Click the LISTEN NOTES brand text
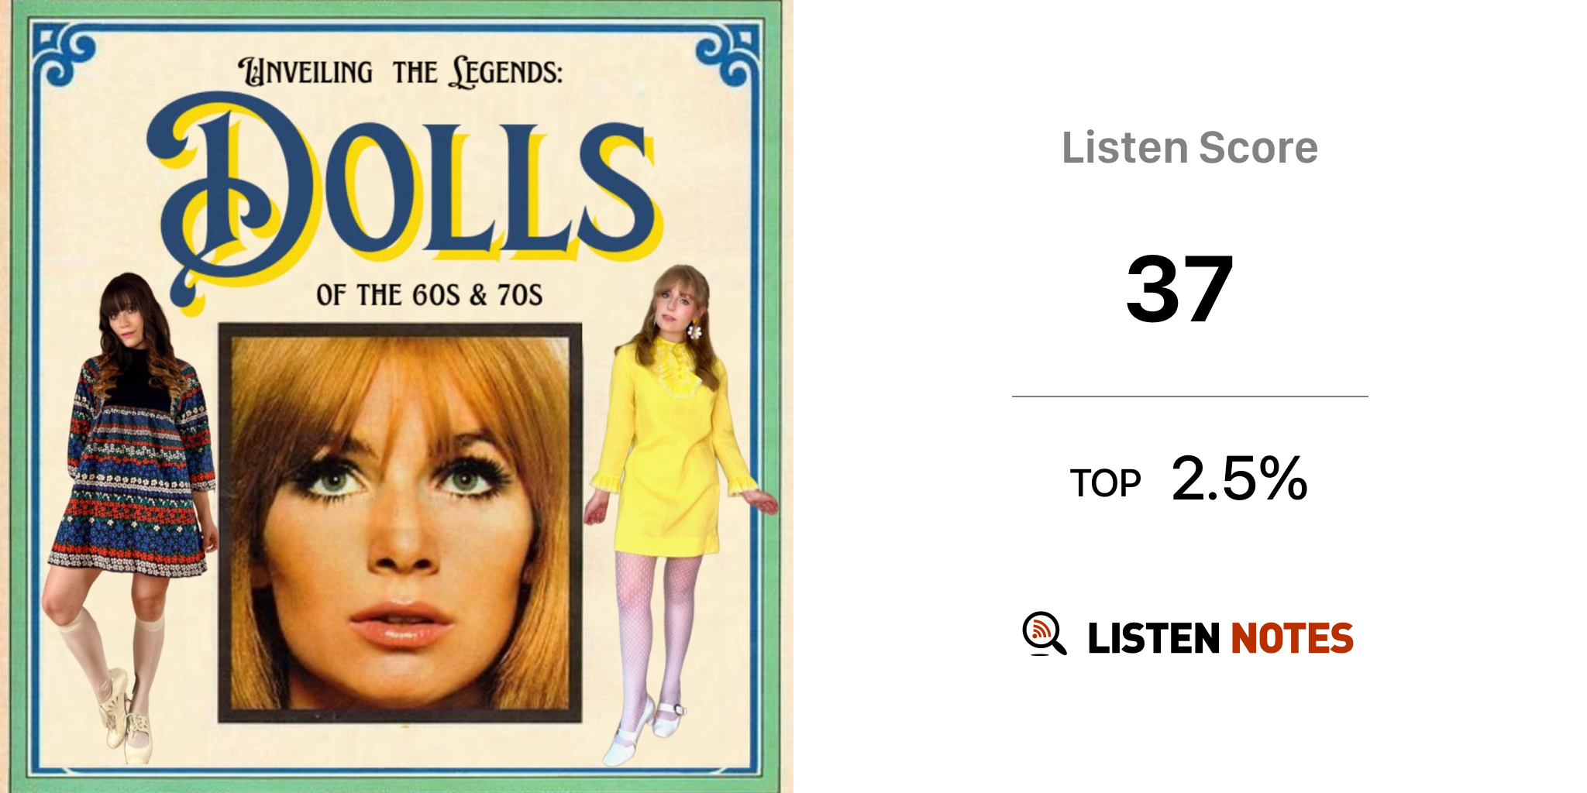 point(1220,638)
